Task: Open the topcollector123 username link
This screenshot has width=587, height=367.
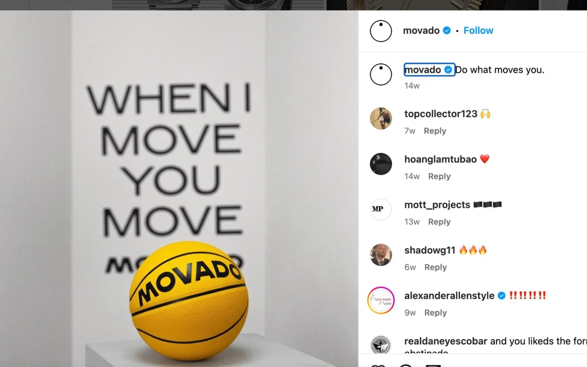Action: [441, 114]
